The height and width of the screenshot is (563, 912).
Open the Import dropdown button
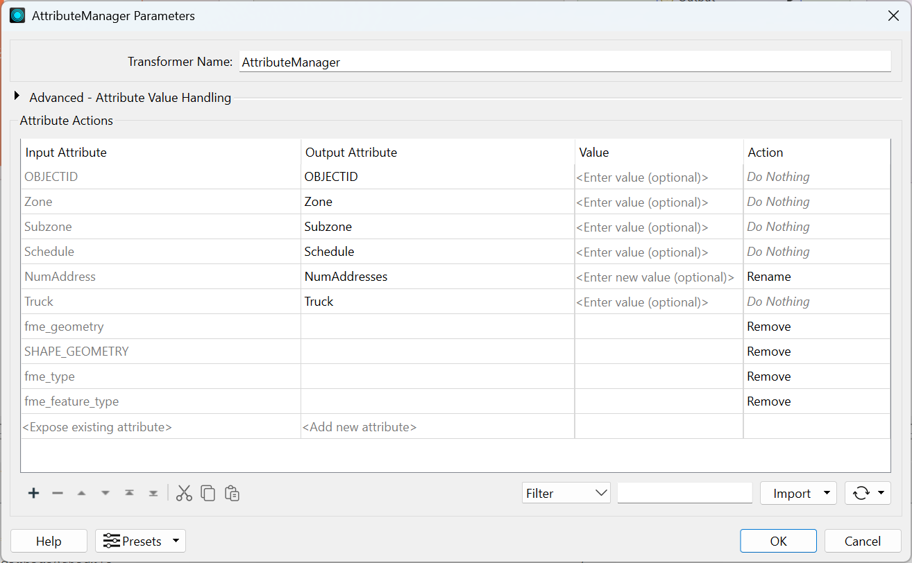[x=798, y=493]
